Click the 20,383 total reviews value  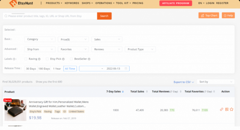(164, 110)
